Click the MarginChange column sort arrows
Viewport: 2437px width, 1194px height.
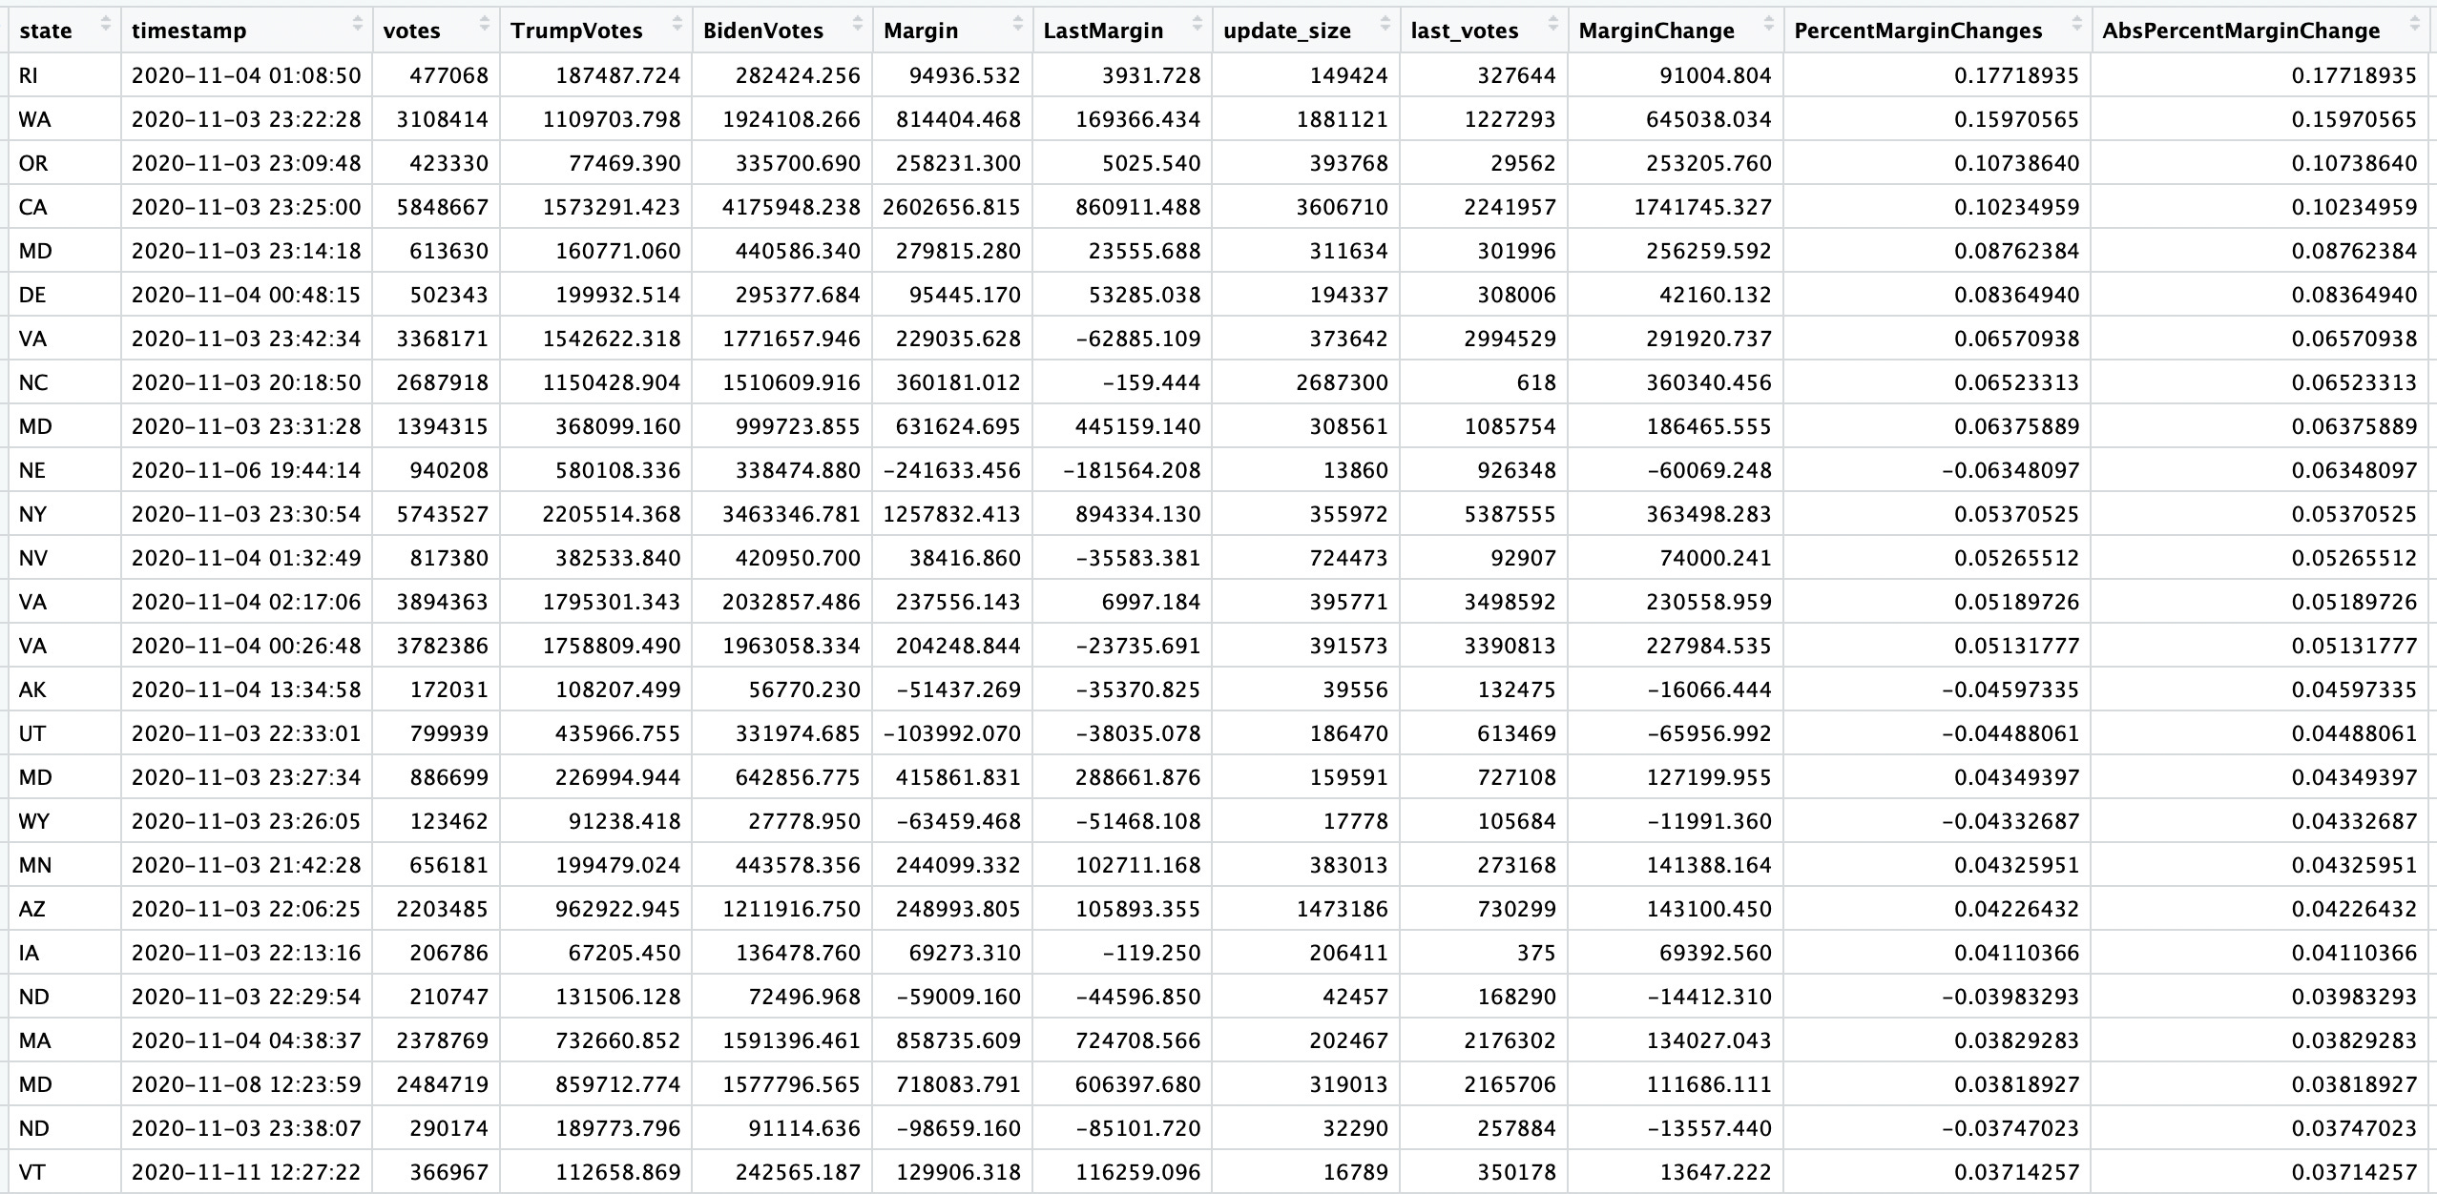pos(1769,24)
